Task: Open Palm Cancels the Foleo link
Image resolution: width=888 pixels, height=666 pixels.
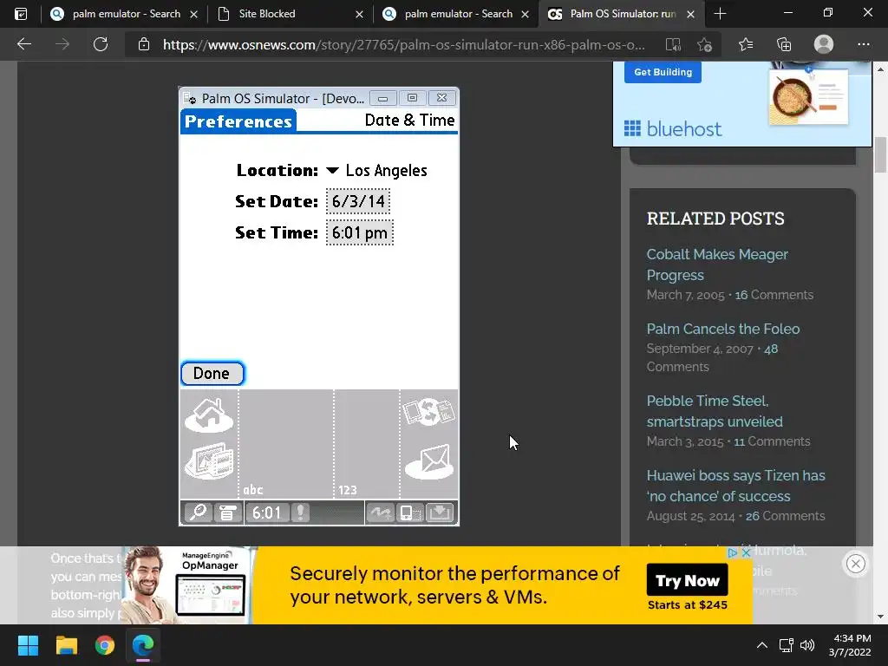Action: (723, 329)
